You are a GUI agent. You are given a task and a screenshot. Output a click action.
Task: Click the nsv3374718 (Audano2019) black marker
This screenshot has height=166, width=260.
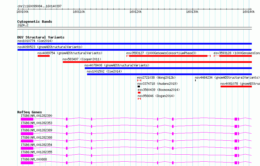tap(139, 86)
